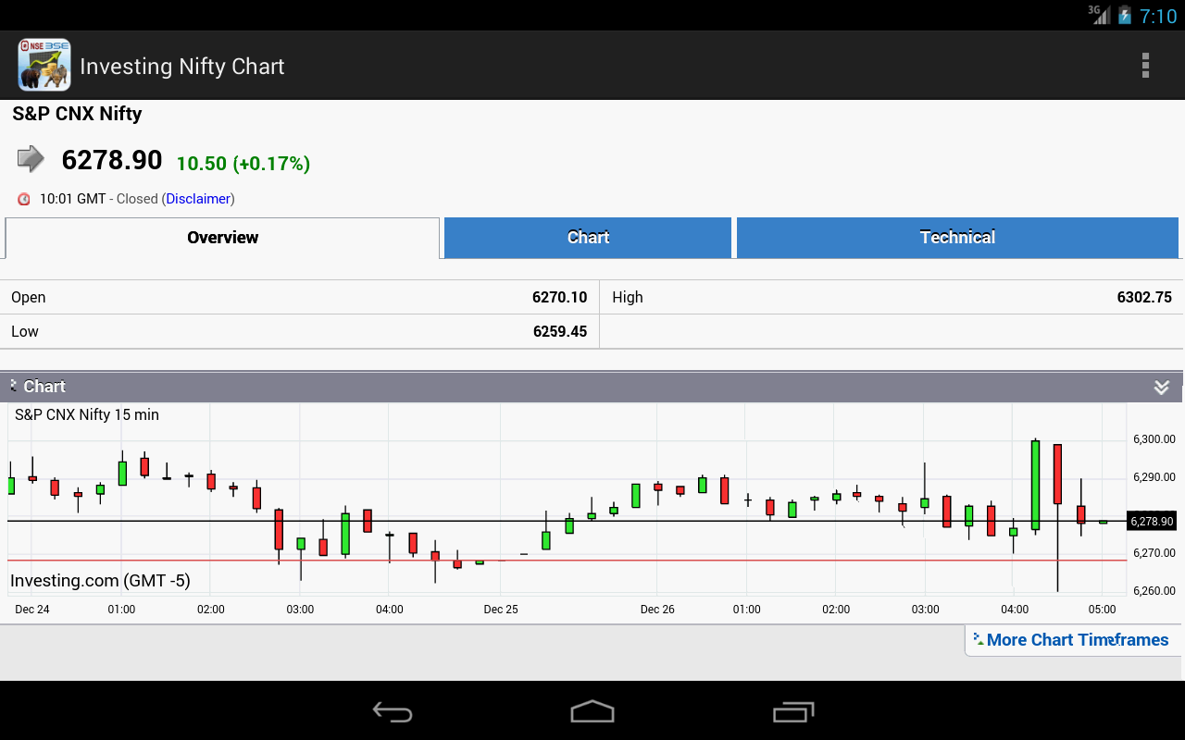Viewport: 1185px width, 740px height.
Task: Click the 6,270.00 price axis label
Action: point(1154,553)
